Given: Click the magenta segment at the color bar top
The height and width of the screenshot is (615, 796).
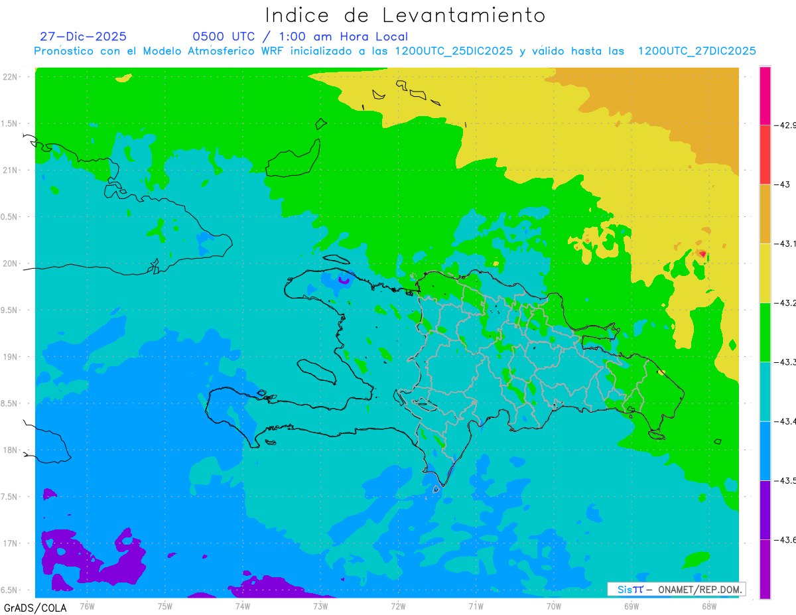Looking at the screenshot, I should click(x=765, y=96).
